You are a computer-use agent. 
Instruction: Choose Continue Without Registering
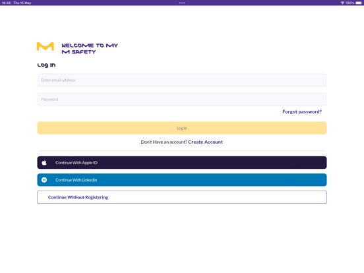point(182,197)
